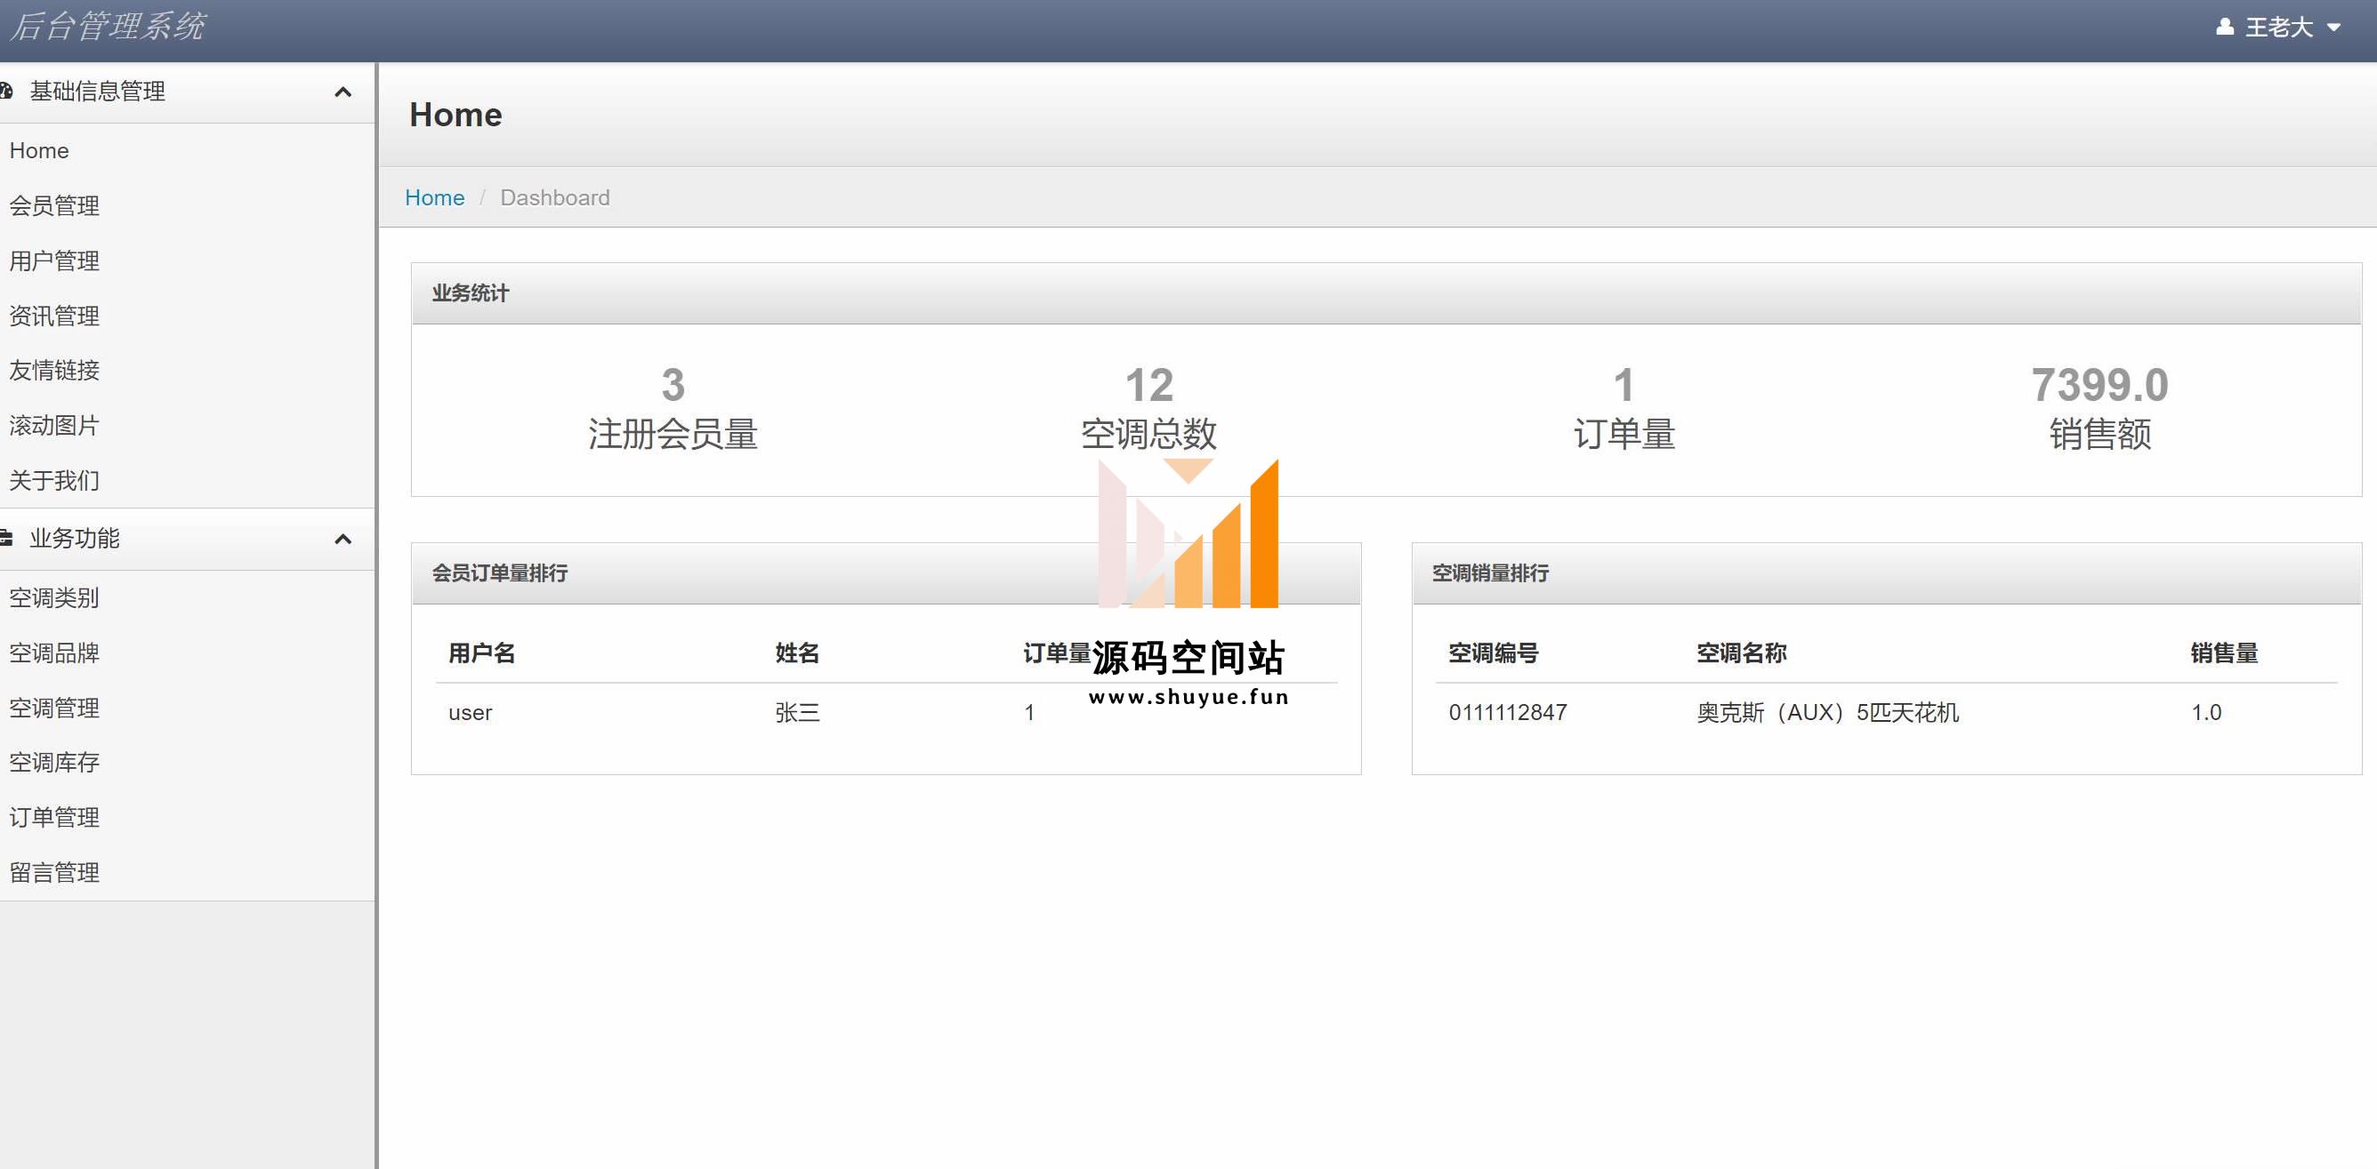Screen dimensions: 2377x1169
Task: Click the 1.0 sales quantity cell
Action: (x=2206, y=713)
